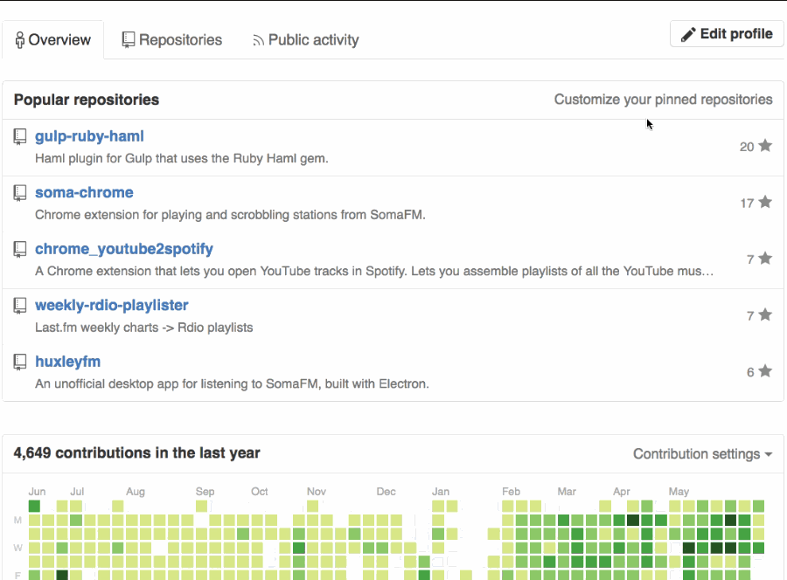The height and width of the screenshot is (580, 787).
Task: Click the repo icon beside weekly-rdio-playlister
Action: 20,306
